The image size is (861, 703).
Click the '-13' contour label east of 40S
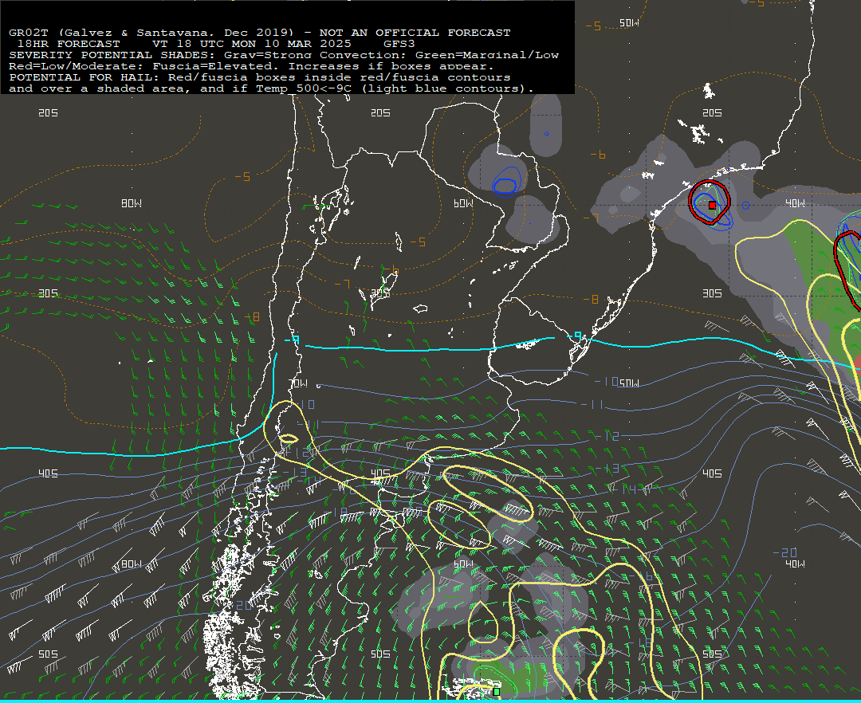click(607, 468)
